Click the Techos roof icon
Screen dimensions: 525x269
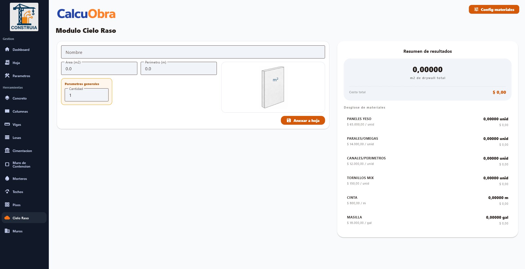(7, 192)
